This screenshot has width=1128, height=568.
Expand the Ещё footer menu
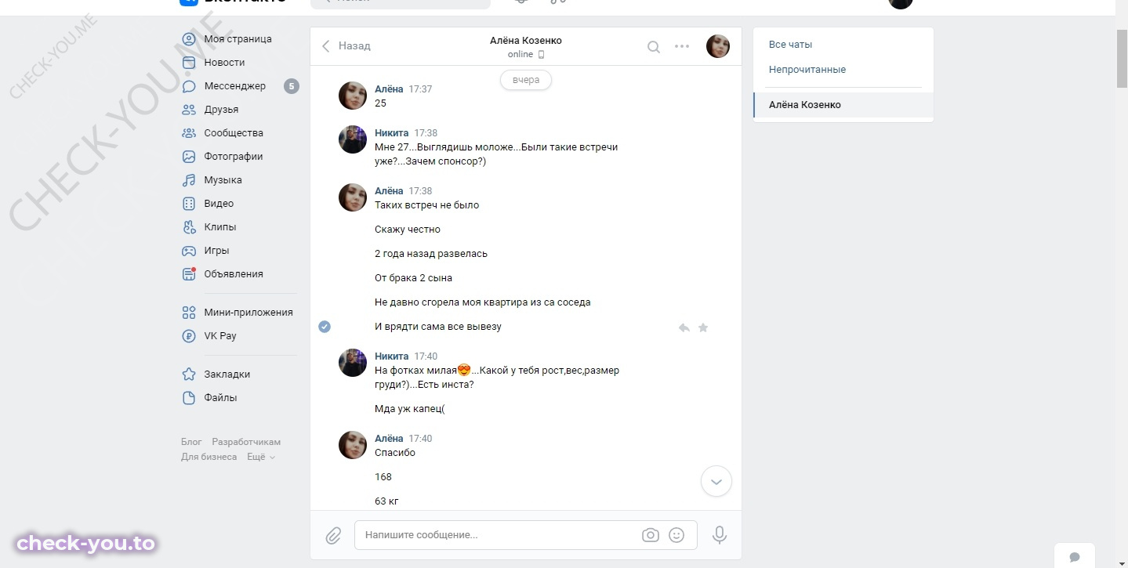261,458
